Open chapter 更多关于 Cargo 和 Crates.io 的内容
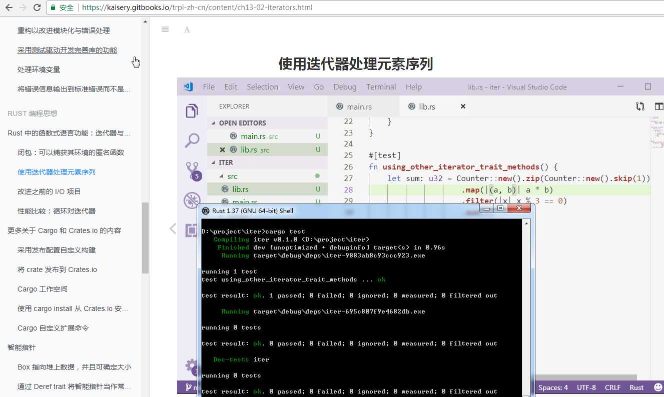 coord(64,230)
